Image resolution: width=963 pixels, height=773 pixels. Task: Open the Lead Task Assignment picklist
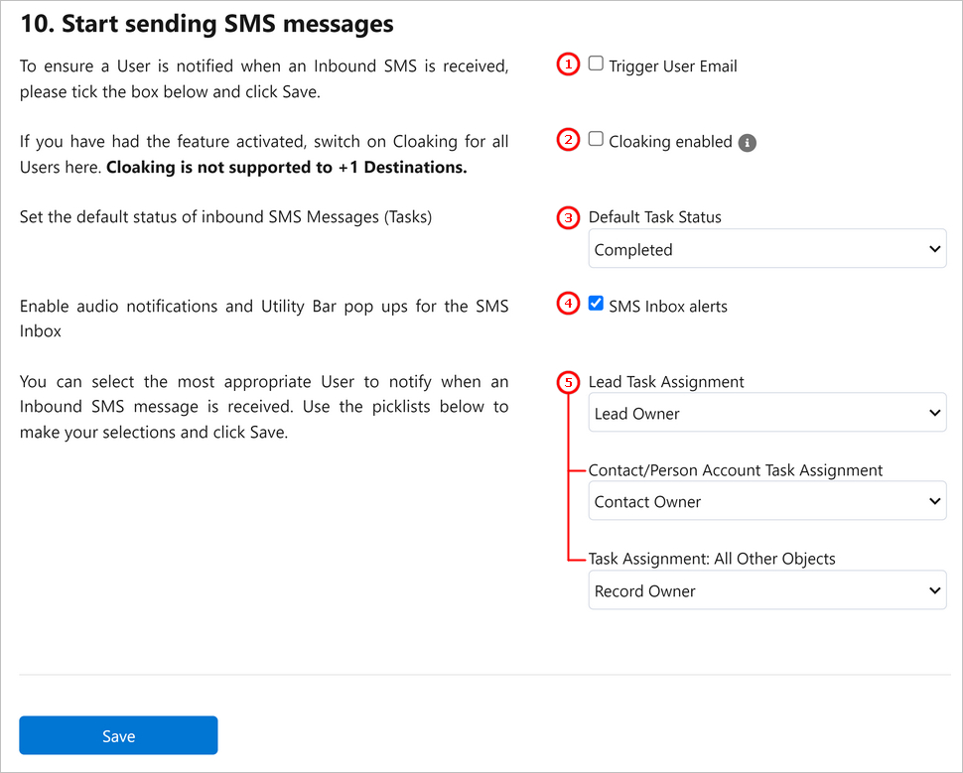767,413
